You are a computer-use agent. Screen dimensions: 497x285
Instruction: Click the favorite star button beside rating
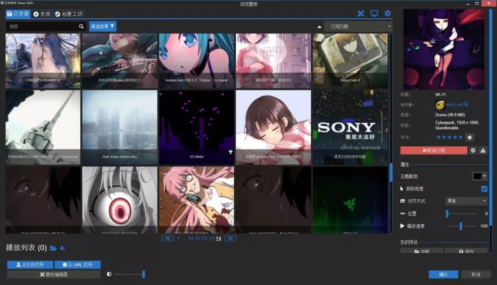[x=469, y=137]
